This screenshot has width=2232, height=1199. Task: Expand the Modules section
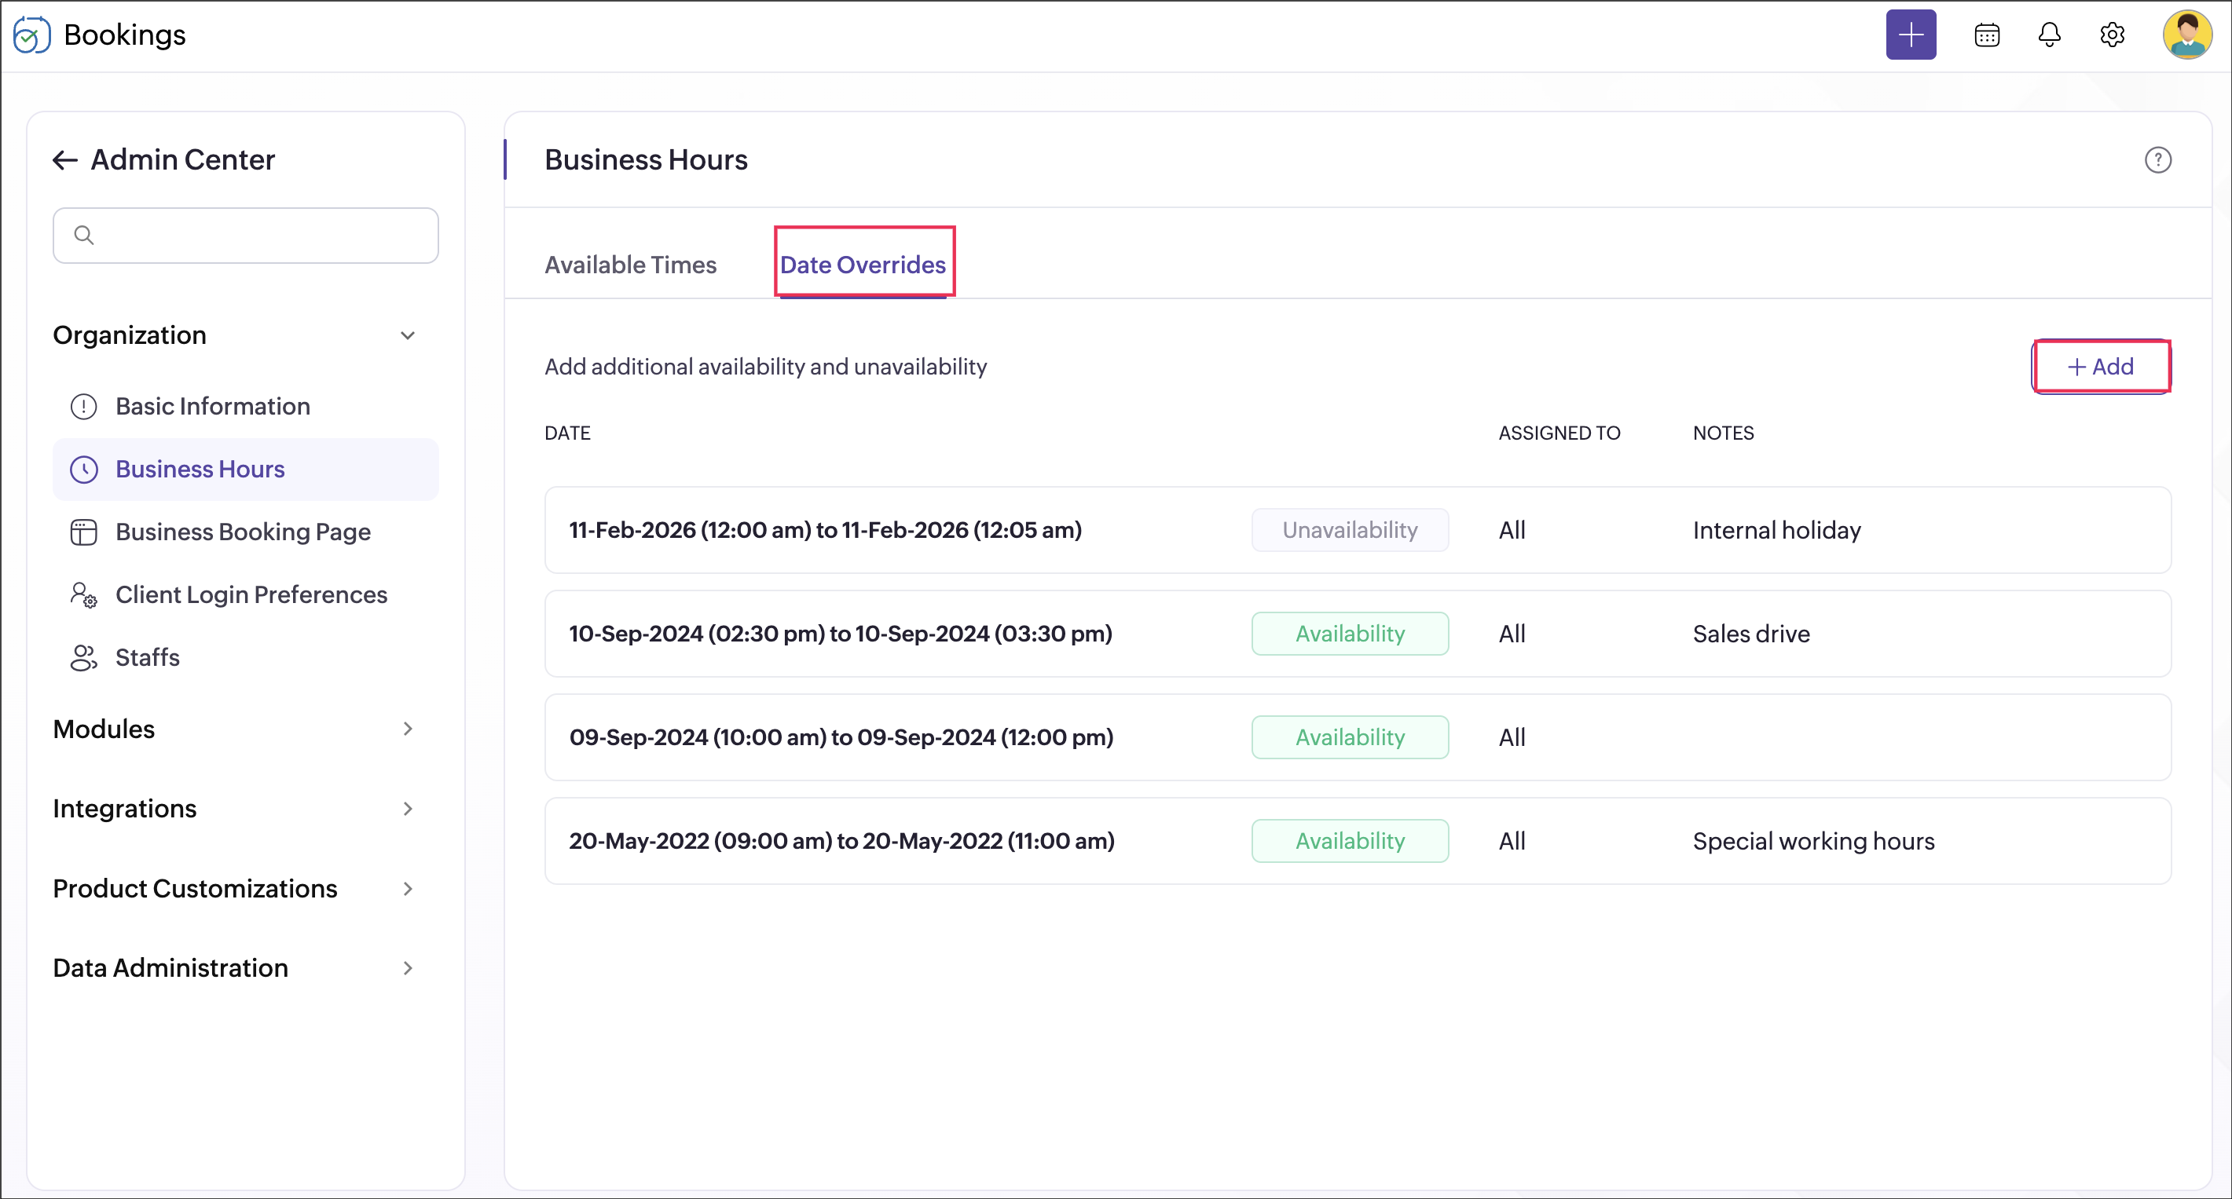[x=407, y=729]
